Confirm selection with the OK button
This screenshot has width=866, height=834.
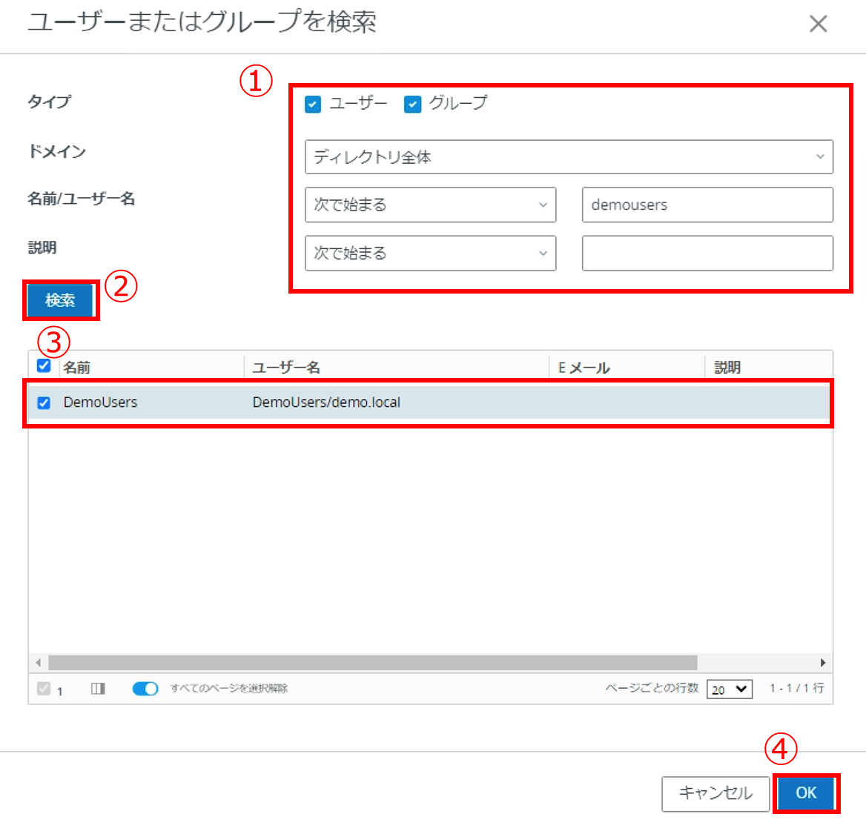pyautogui.click(x=805, y=793)
